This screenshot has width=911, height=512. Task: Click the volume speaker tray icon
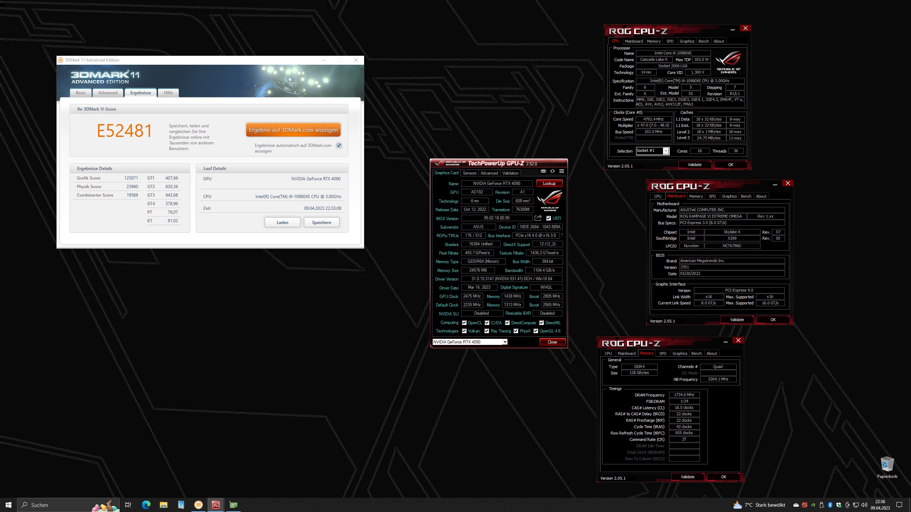[864, 505]
